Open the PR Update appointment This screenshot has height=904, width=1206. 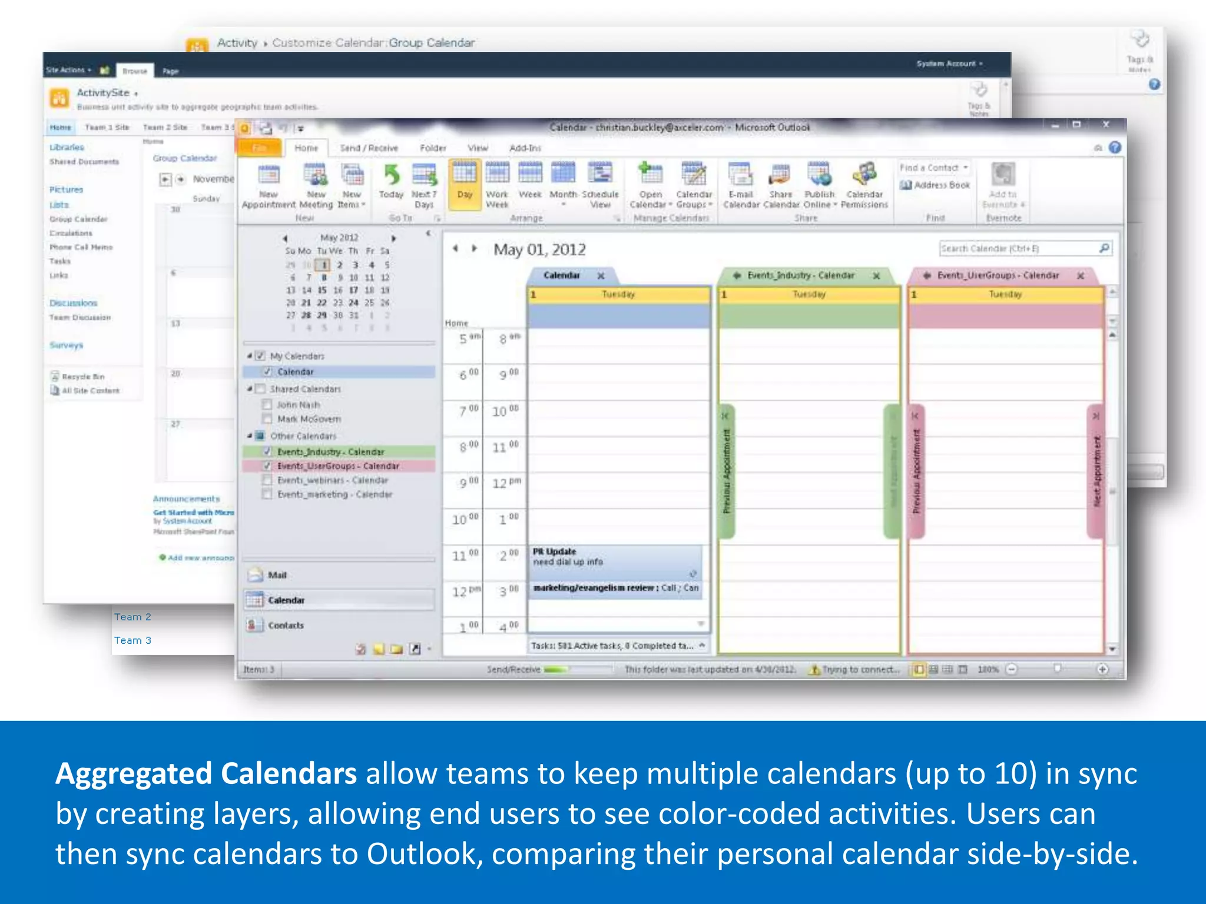pos(615,563)
